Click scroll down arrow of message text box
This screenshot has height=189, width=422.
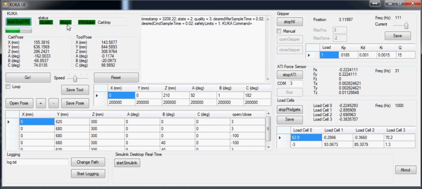pos(268,79)
